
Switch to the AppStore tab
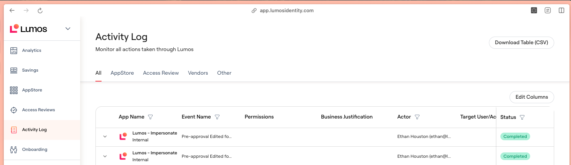pos(122,73)
